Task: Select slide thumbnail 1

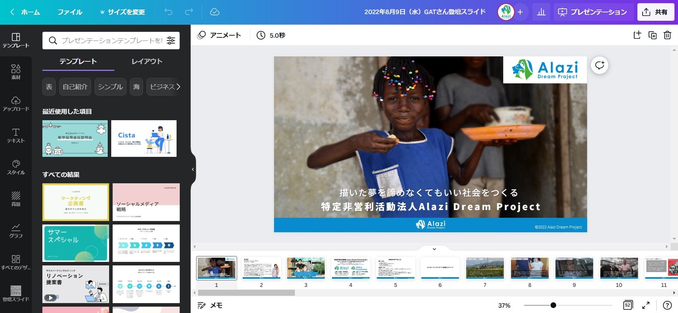Action: (x=216, y=268)
